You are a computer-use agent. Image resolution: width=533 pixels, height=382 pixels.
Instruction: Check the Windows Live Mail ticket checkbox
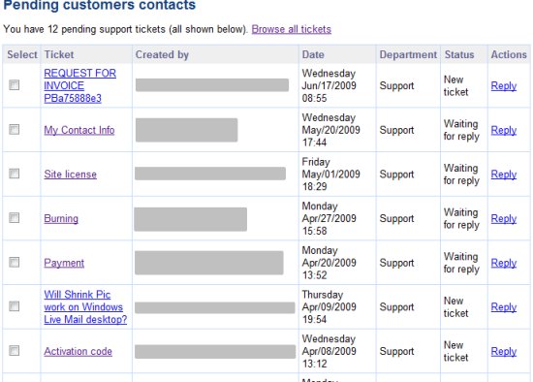click(15, 306)
